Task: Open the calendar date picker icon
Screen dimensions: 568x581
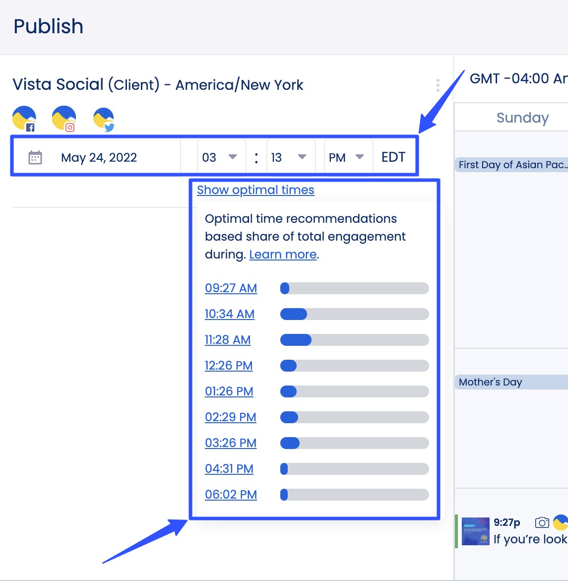Action: (35, 158)
